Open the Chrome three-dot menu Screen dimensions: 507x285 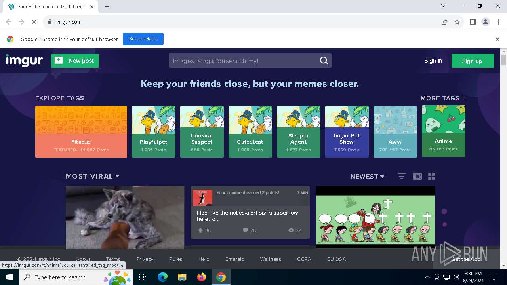click(498, 22)
